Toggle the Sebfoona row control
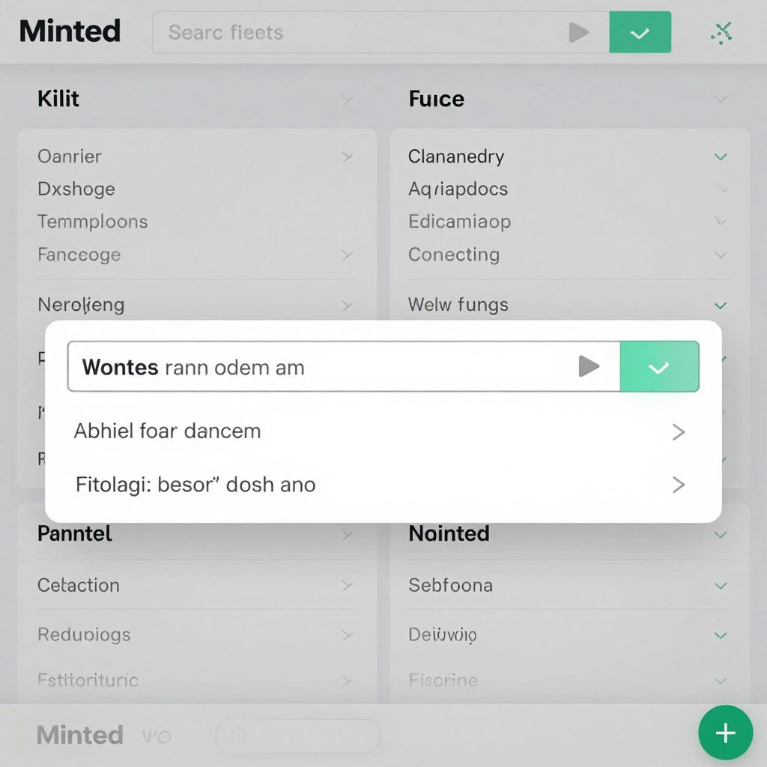Screen dimensions: 767x767 click(x=720, y=586)
